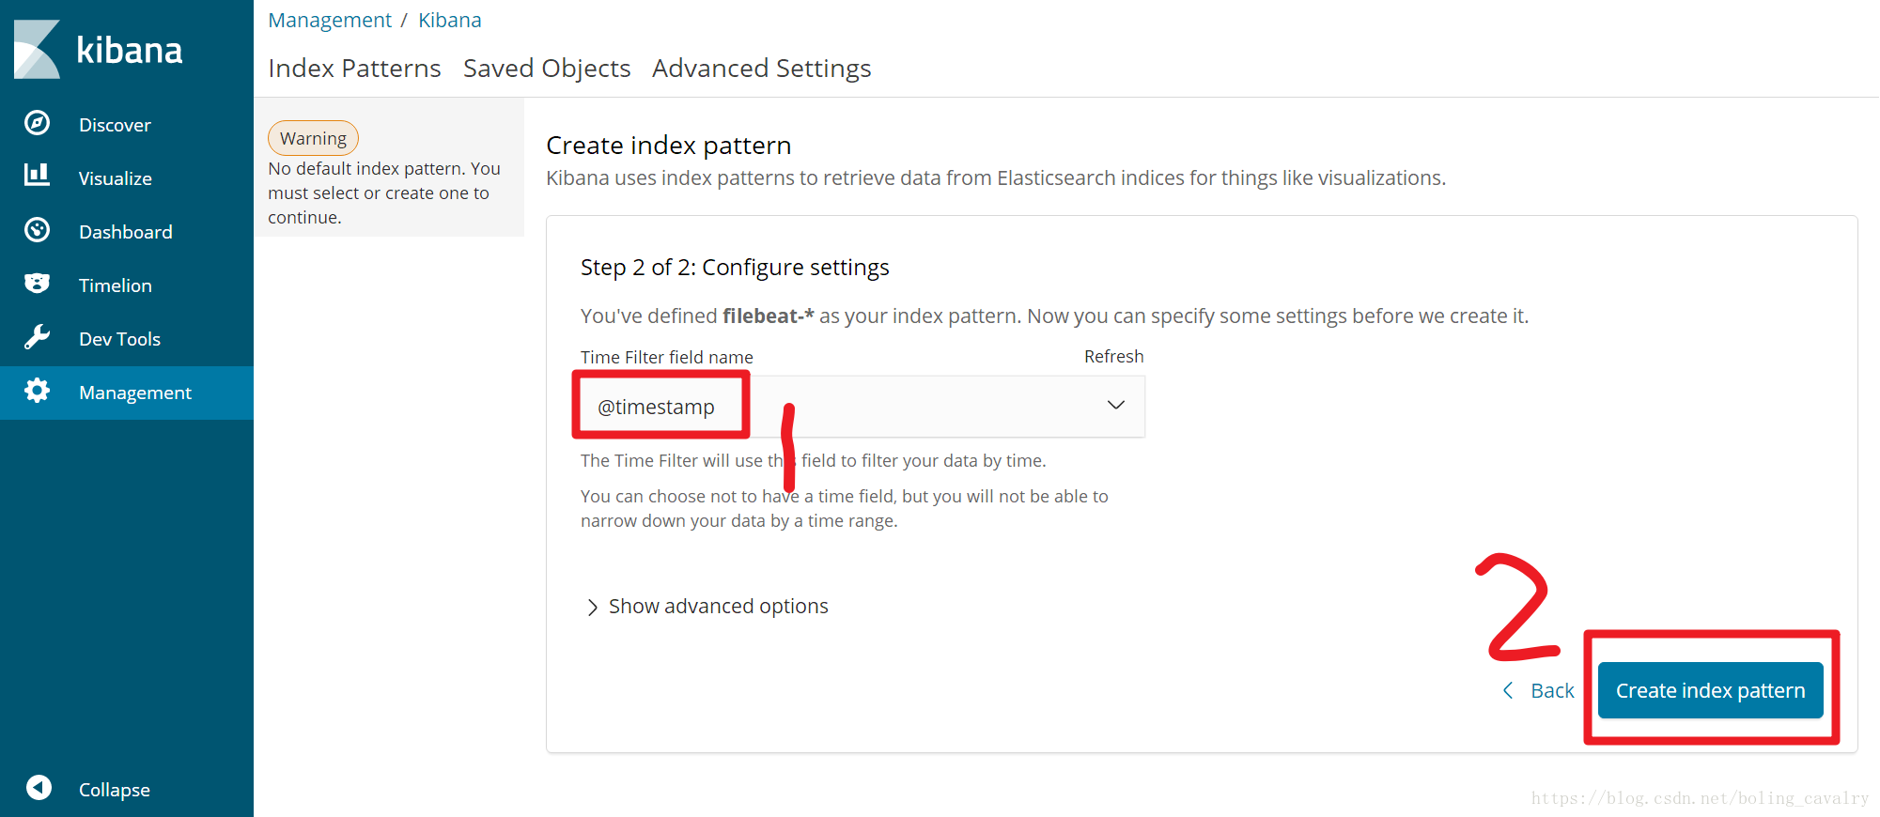The height and width of the screenshot is (817, 1880).
Task: Click the Collapse arrow icon
Action: click(39, 787)
